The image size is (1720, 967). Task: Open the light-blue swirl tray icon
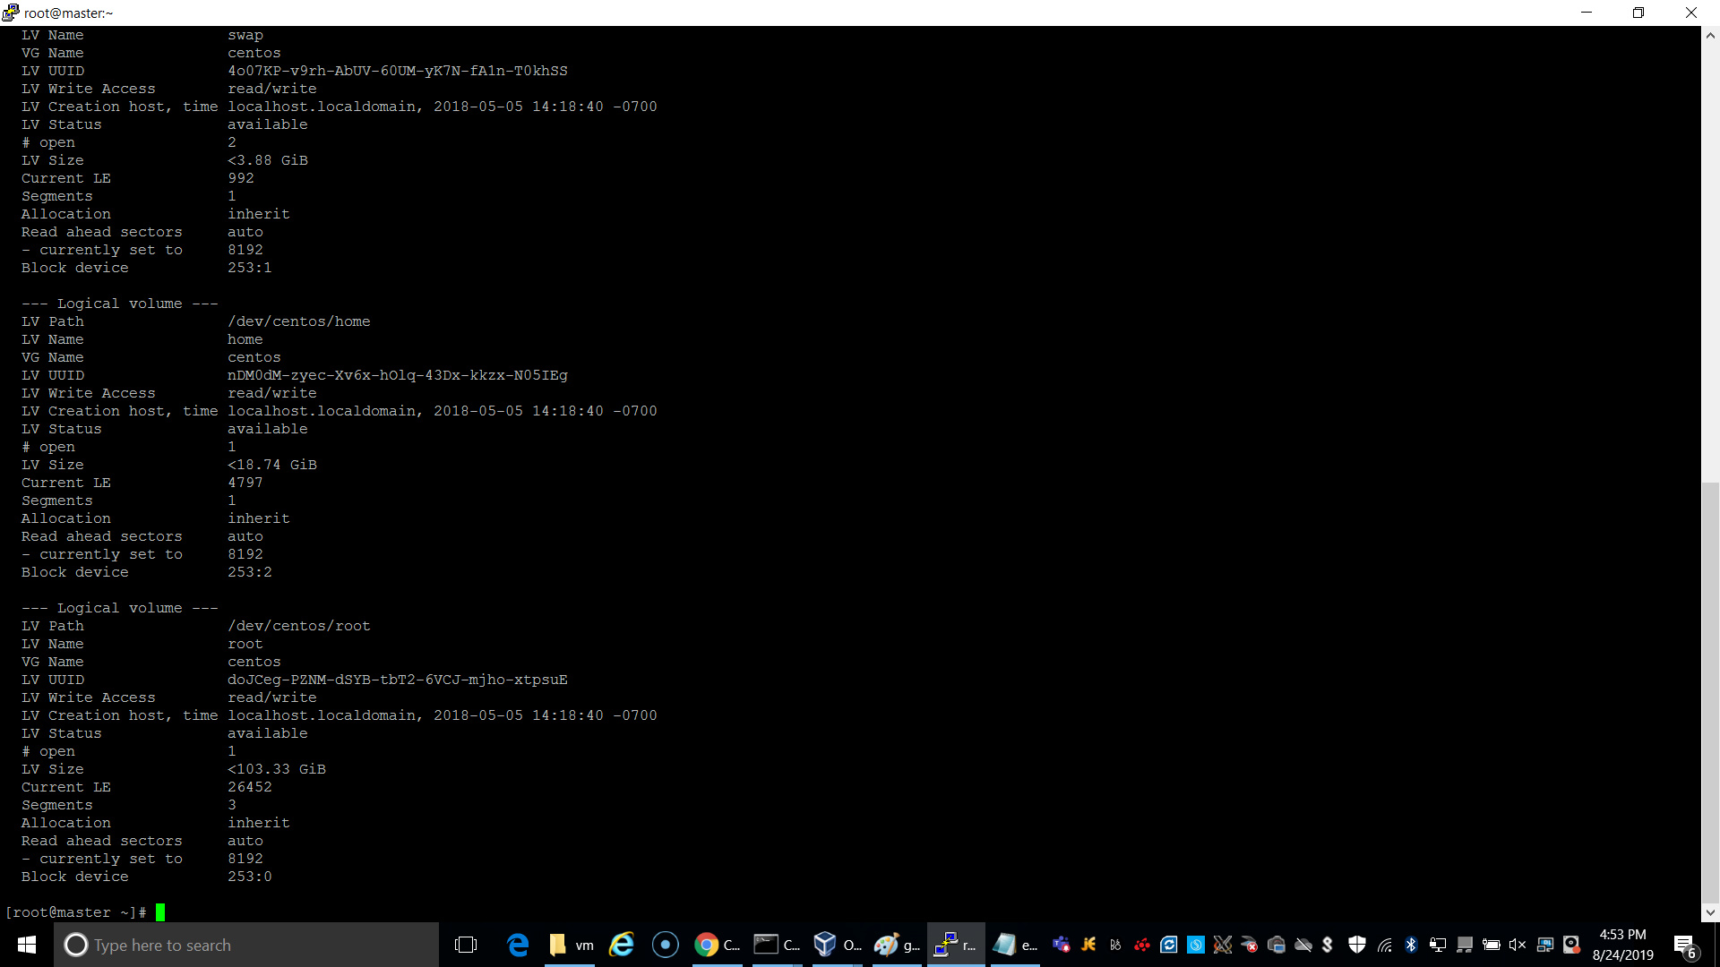(x=1196, y=945)
